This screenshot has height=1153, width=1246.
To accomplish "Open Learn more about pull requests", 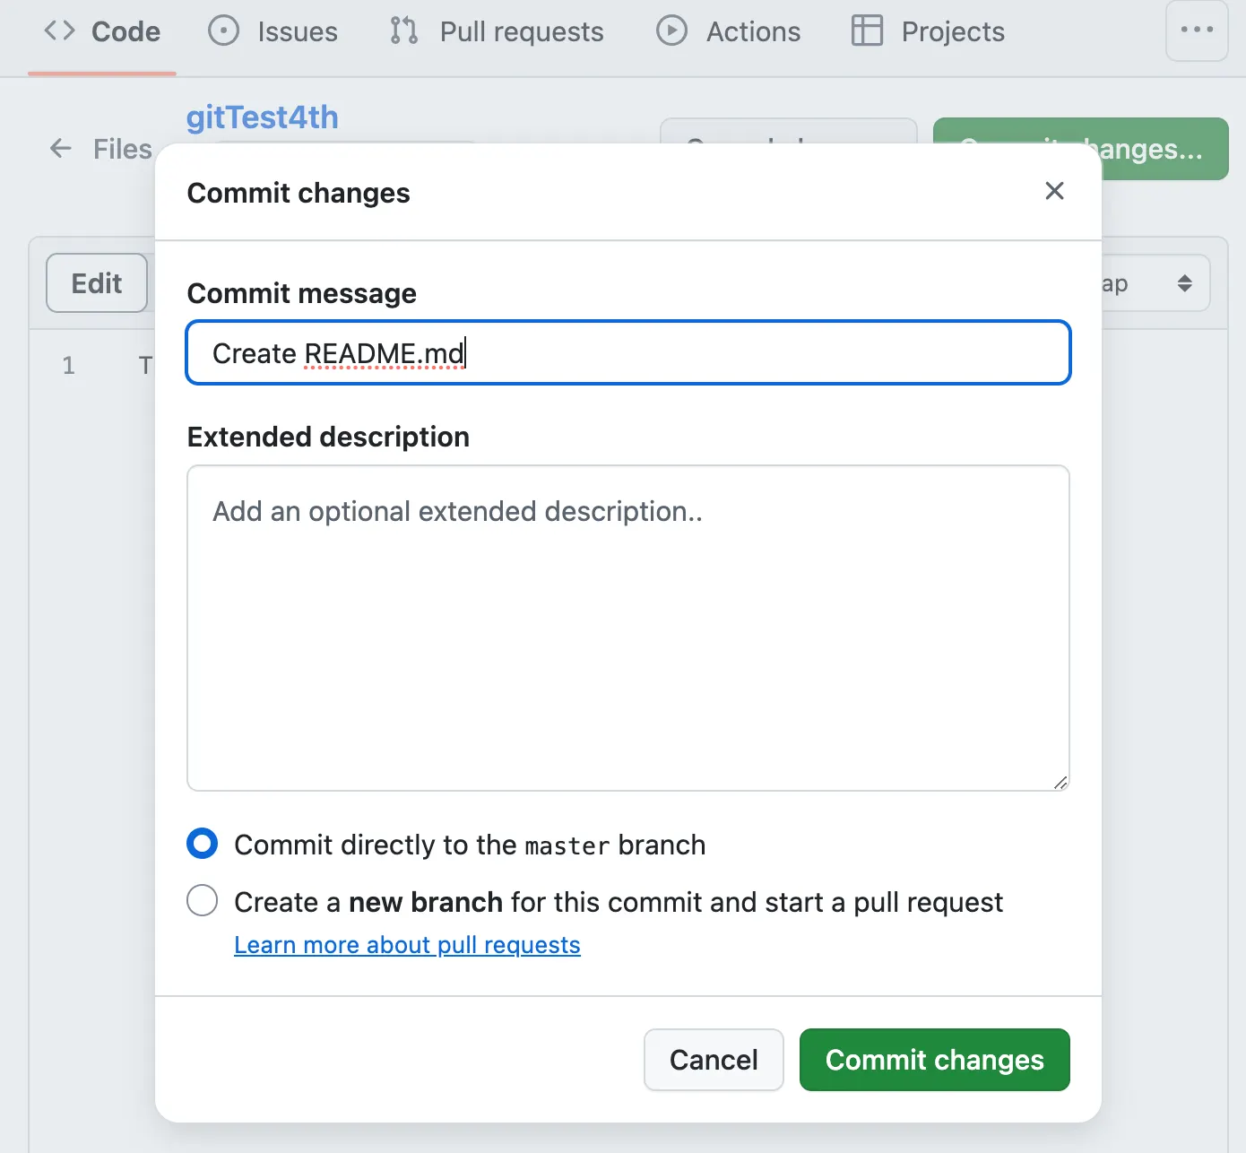I will click(407, 945).
